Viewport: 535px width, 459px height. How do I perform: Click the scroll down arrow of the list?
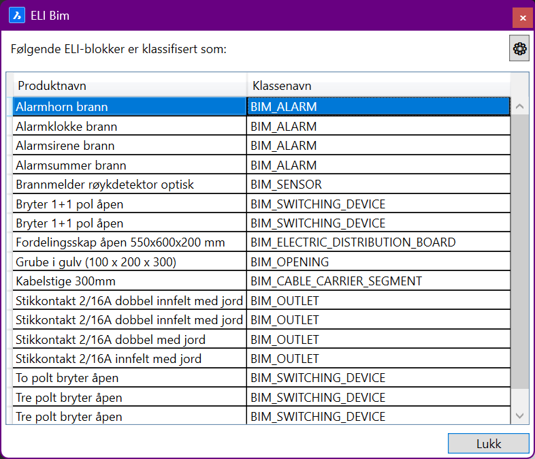(520, 415)
